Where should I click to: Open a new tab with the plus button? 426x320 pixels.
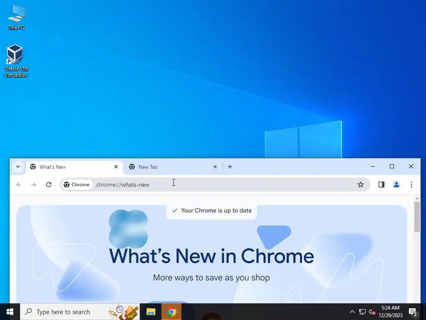(x=230, y=167)
